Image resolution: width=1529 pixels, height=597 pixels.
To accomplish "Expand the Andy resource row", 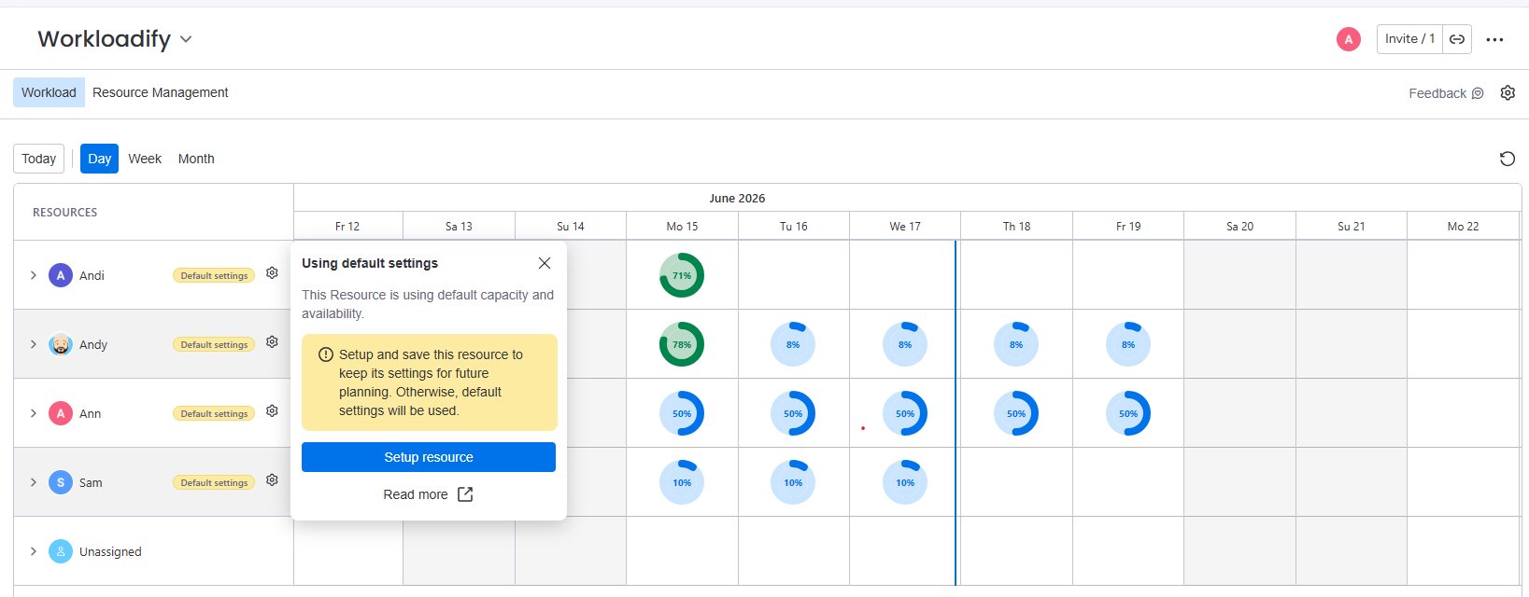I will pyautogui.click(x=34, y=344).
